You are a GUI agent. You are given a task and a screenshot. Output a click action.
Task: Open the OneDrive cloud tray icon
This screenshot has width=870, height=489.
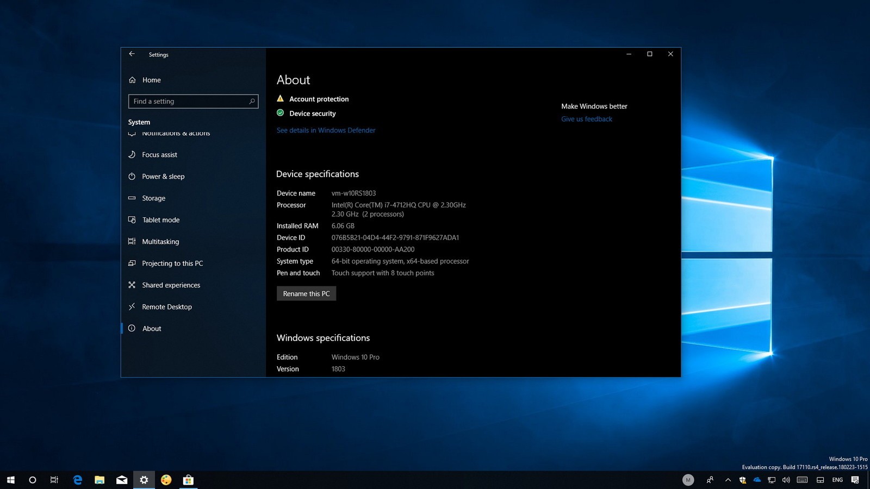757,480
